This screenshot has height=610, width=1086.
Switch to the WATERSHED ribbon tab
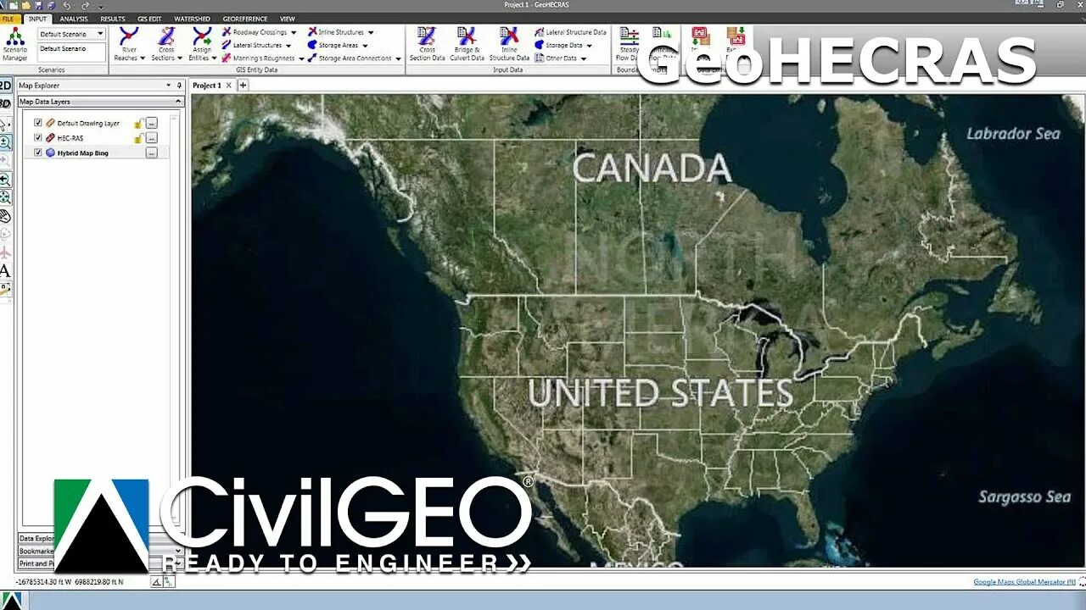192,19
